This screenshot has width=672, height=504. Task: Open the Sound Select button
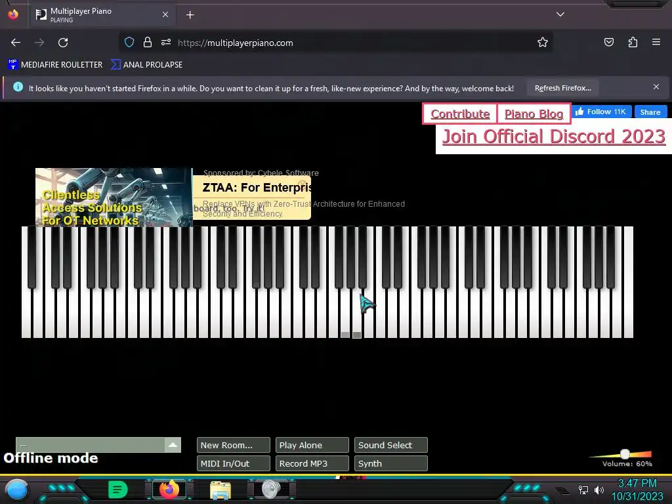point(391,446)
